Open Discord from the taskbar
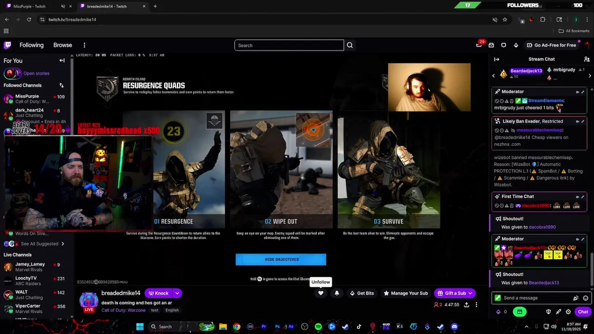 pos(454,327)
